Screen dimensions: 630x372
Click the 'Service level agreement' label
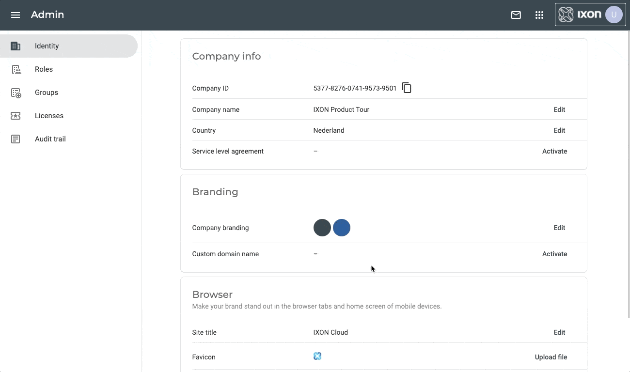click(x=228, y=151)
